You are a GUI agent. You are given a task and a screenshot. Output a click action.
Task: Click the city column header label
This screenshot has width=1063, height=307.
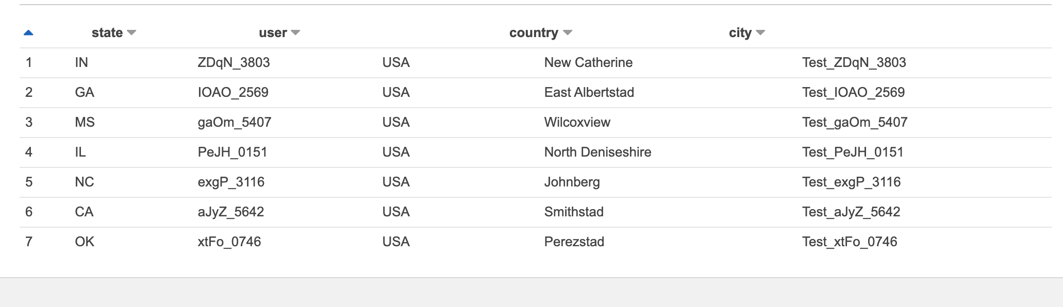pyautogui.click(x=740, y=33)
